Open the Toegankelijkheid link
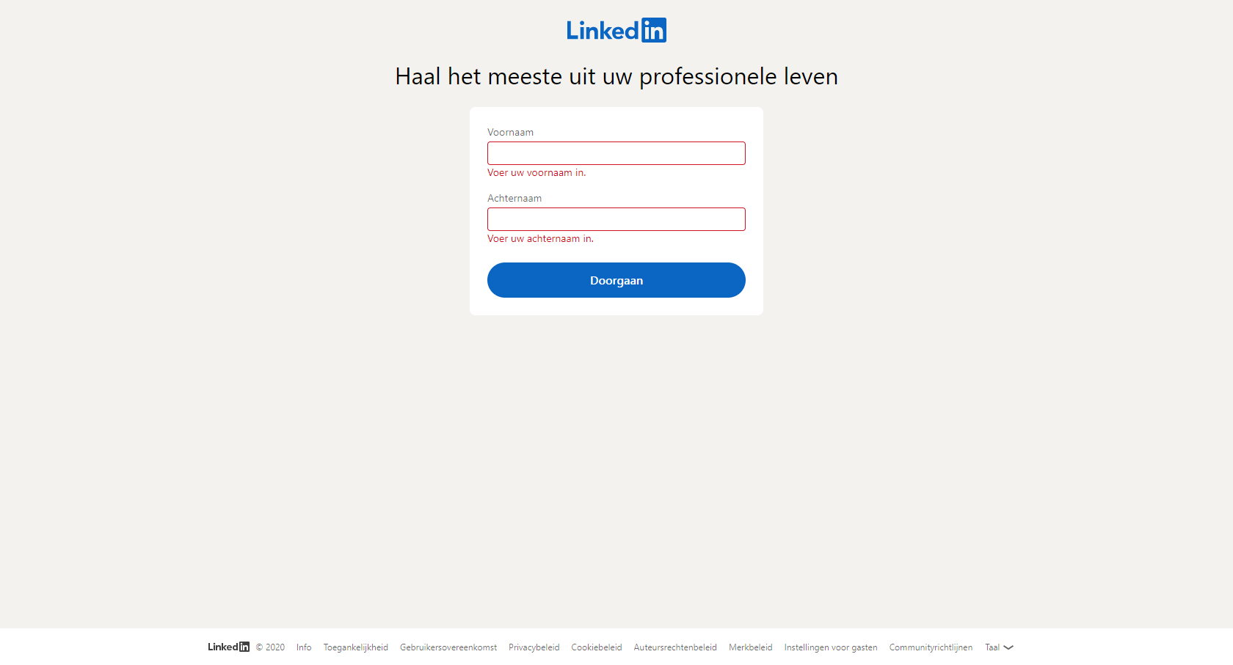 coord(356,647)
